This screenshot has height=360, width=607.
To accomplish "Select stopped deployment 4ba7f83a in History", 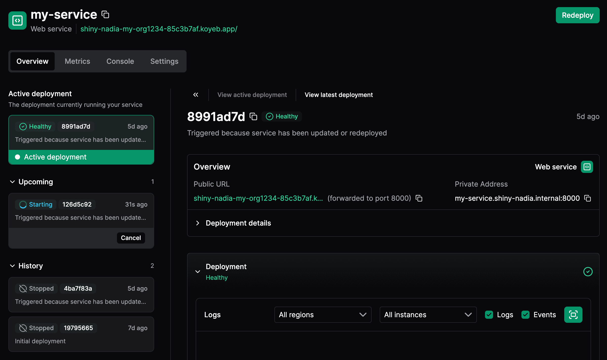I will click(81, 295).
